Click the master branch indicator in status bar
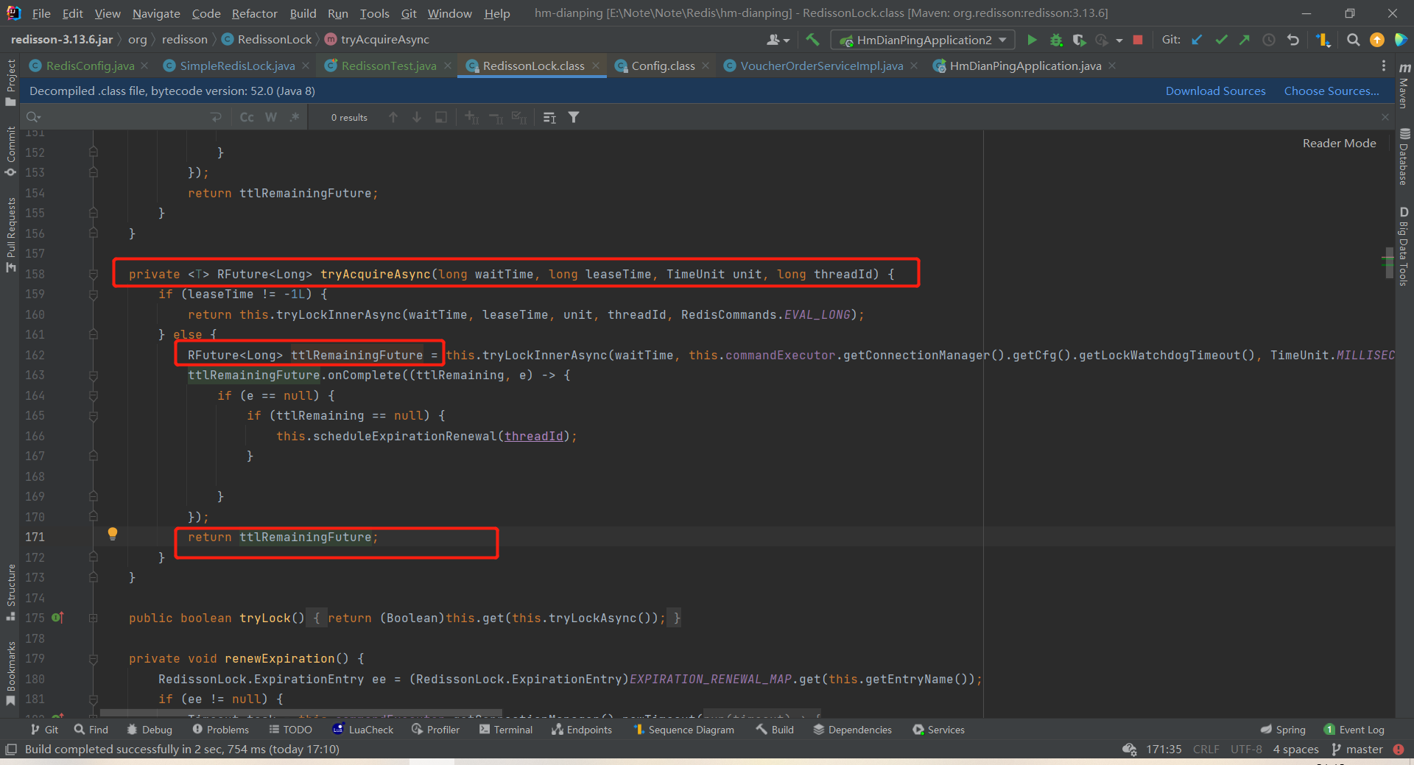This screenshot has height=765, width=1414. point(1357,750)
